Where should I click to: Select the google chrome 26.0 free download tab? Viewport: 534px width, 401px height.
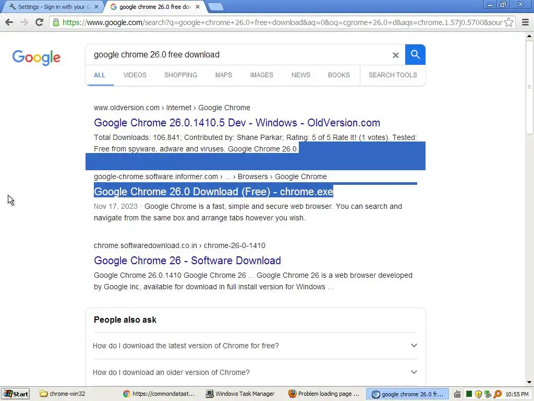[155, 6]
